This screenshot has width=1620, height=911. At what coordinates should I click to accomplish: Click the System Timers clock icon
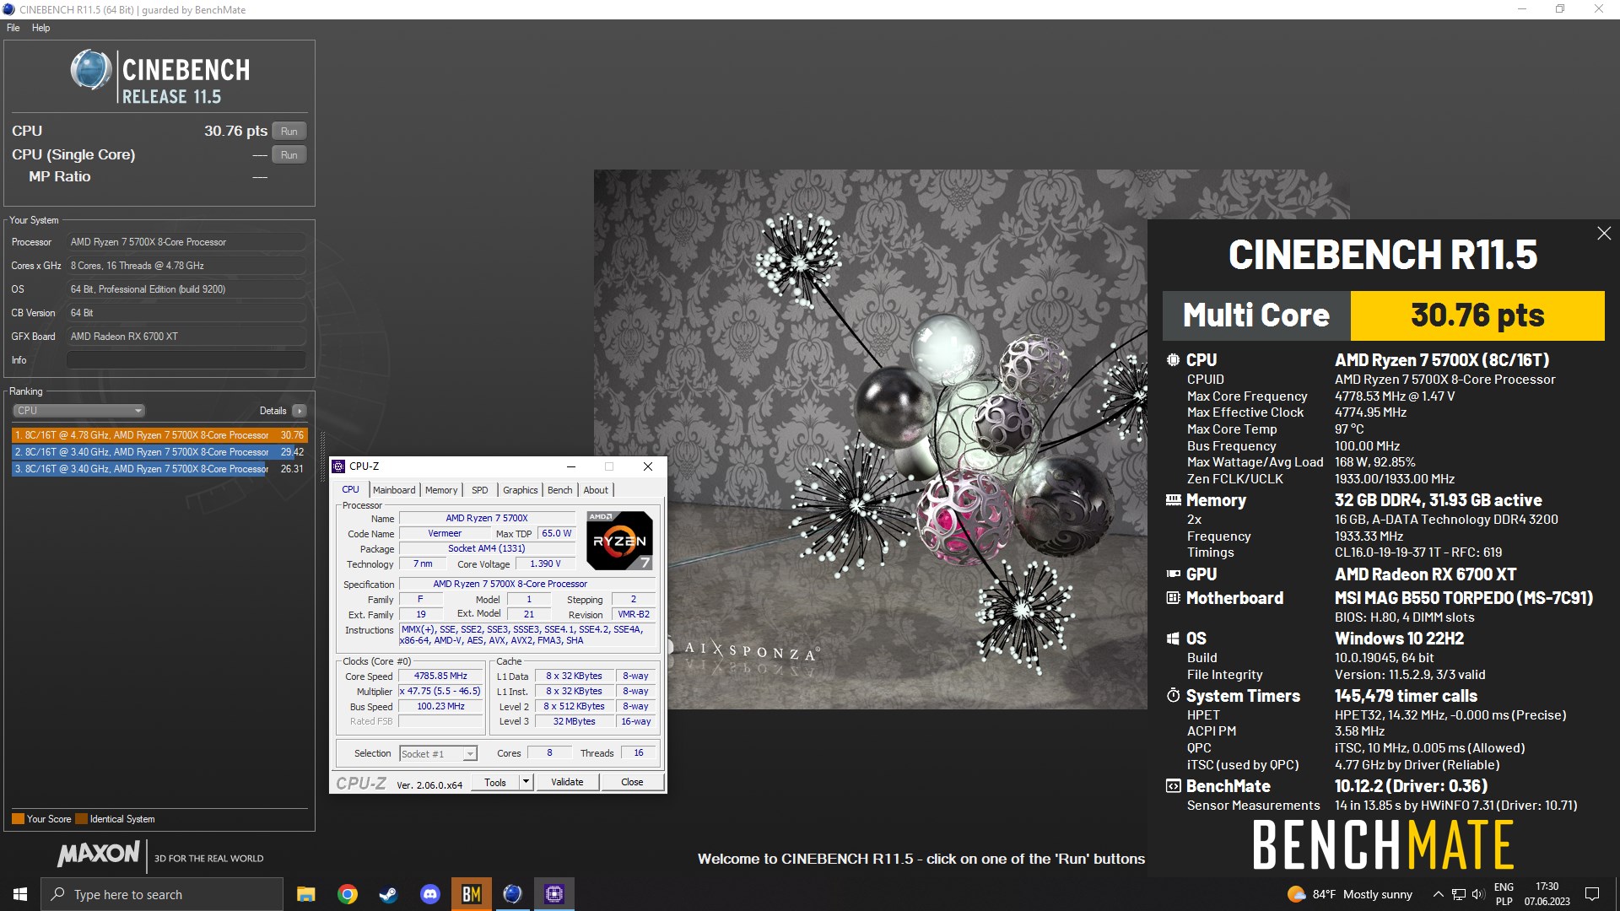[1173, 696]
